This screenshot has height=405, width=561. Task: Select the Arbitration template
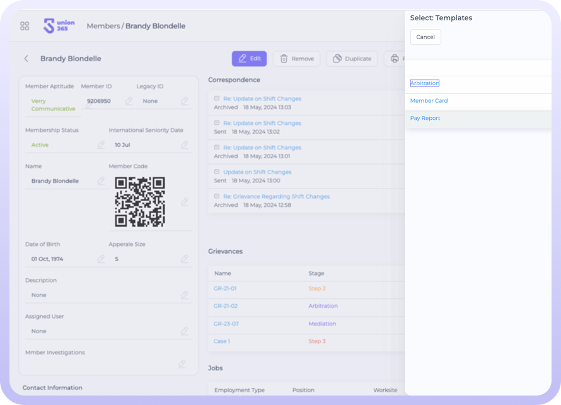point(424,83)
